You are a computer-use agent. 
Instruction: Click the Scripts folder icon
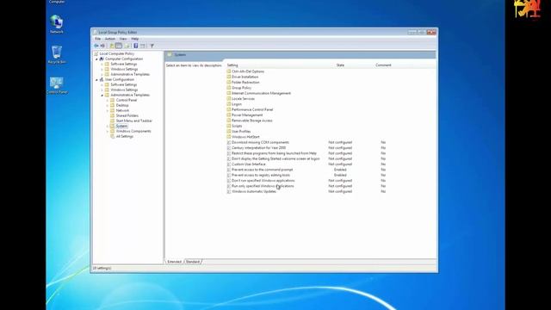[x=229, y=126]
